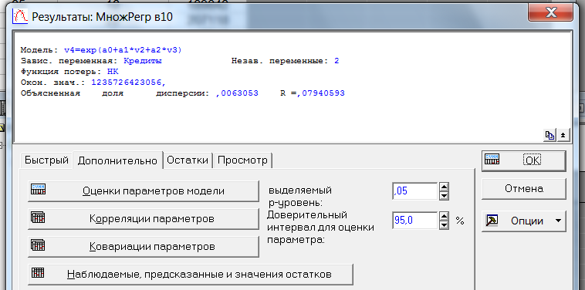This screenshot has width=585, height=290.
Task: Click the Отмена button
Action: [x=524, y=189]
